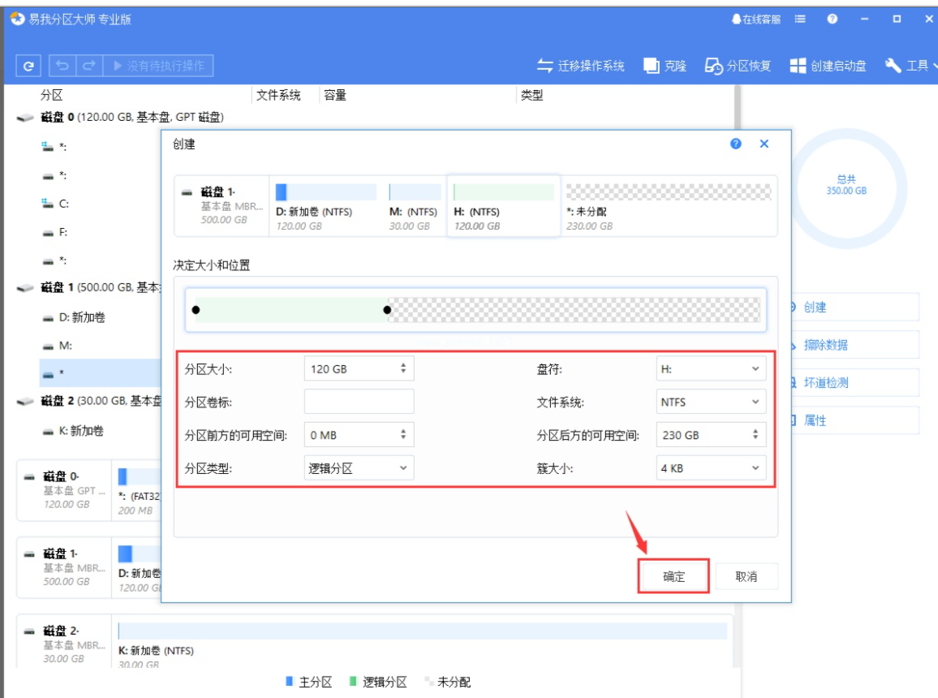This screenshot has width=938, height=698.
Task: Click the 确定 confirm button
Action: (x=673, y=576)
